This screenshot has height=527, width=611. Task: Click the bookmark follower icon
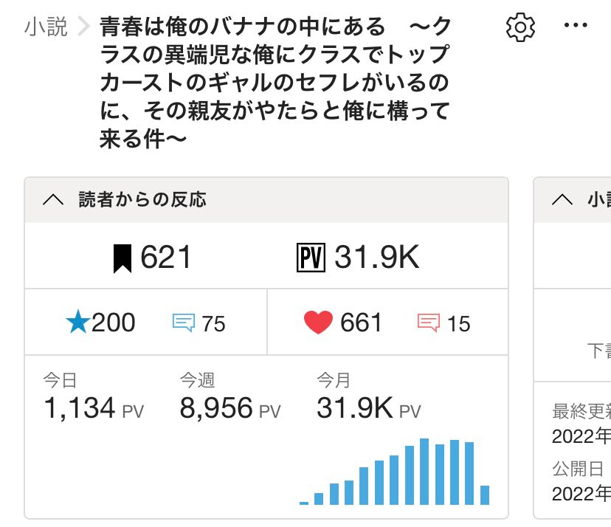(122, 259)
